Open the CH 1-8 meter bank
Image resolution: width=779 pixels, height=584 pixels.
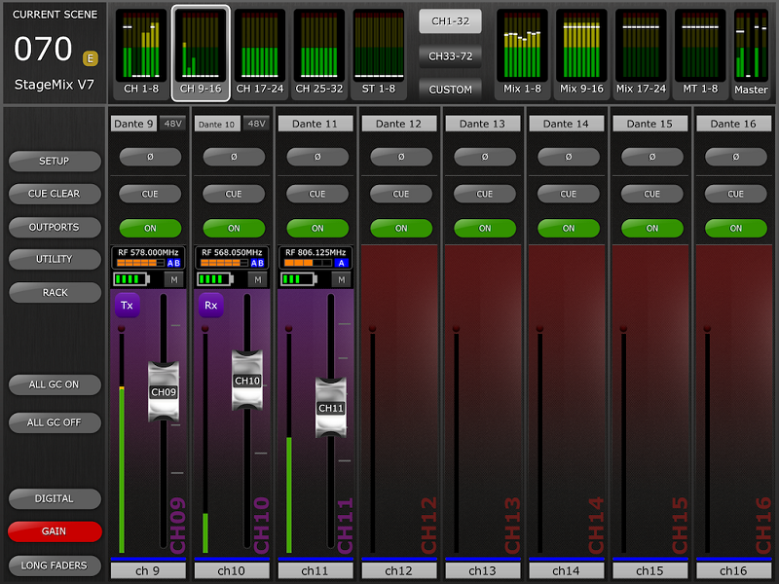tap(141, 53)
